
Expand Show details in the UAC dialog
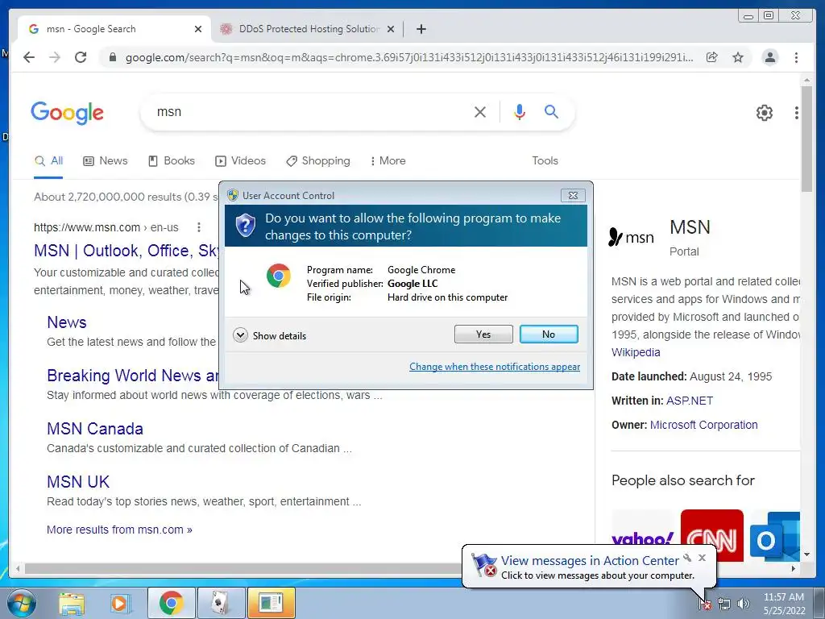pos(269,335)
